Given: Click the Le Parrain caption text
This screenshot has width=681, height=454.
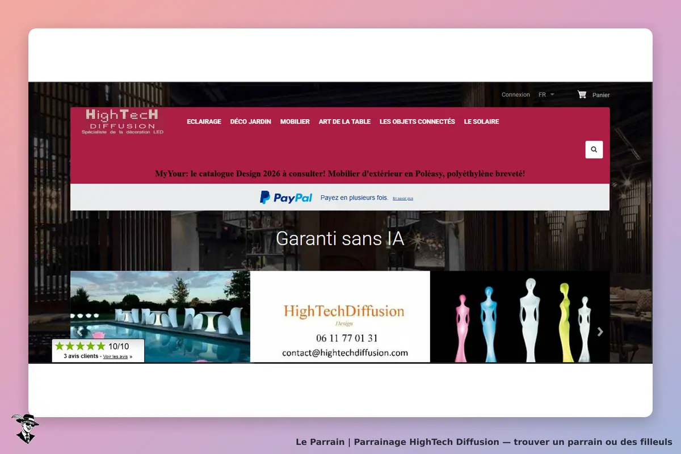Looking at the screenshot, I should point(484,442).
